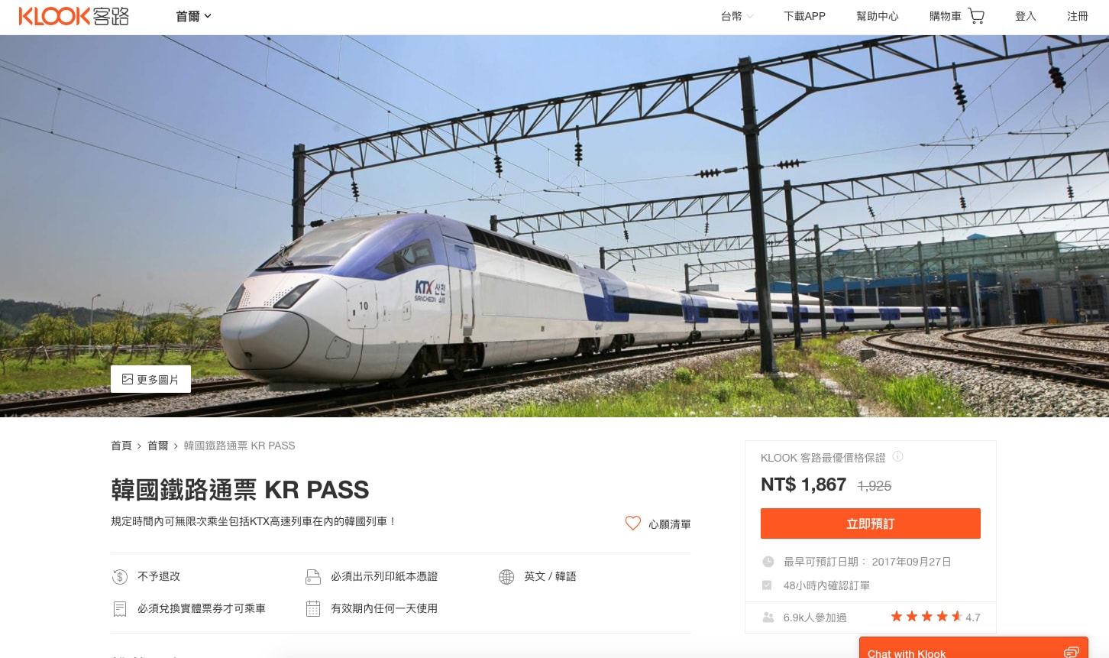This screenshot has width=1109, height=658.
Task: Click the 48-hour confirmation check icon
Action: pos(767,585)
